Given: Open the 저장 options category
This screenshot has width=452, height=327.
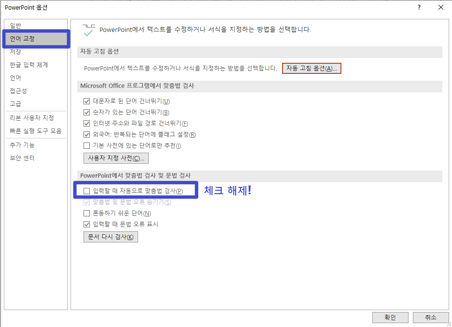Looking at the screenshot, I should (15, 52).
